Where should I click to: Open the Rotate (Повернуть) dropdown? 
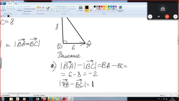click(x=28, y=11)
